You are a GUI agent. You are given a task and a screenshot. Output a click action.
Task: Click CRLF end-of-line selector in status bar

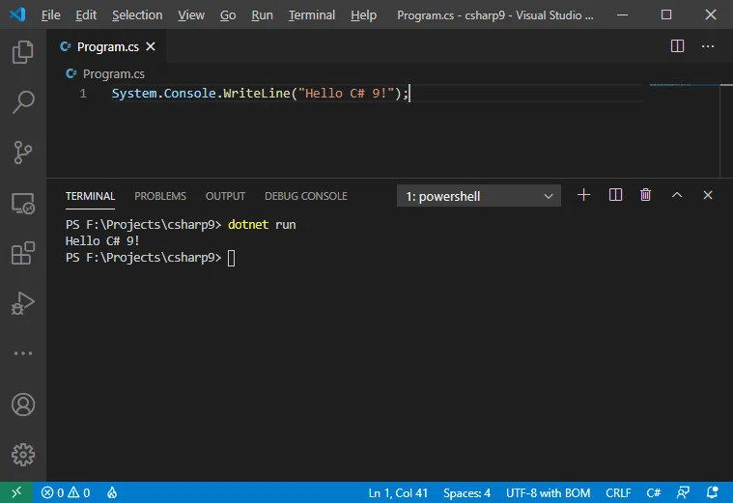(618, 493)
